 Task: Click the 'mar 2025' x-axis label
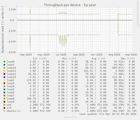(26, 55)
